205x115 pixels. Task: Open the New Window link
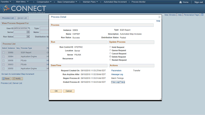[x=170, y=15]
